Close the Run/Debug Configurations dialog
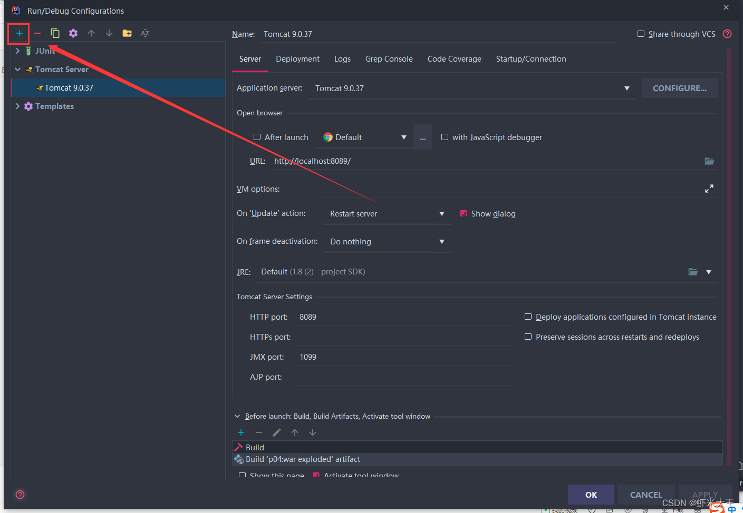The image size is (743, 513). pos(726,7)
